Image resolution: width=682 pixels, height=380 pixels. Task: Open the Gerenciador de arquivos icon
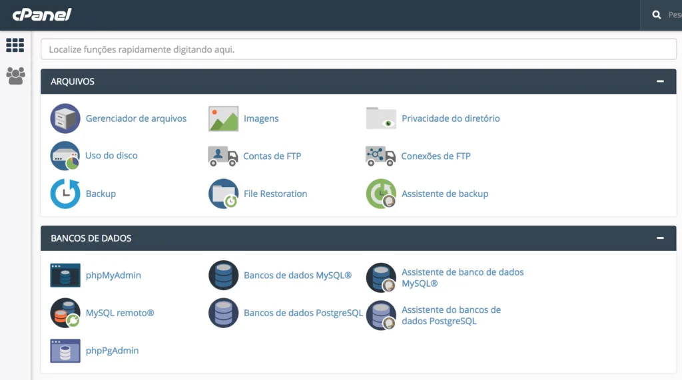(x=65, y=119)
